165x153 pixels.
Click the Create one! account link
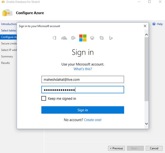click(93, 120)
